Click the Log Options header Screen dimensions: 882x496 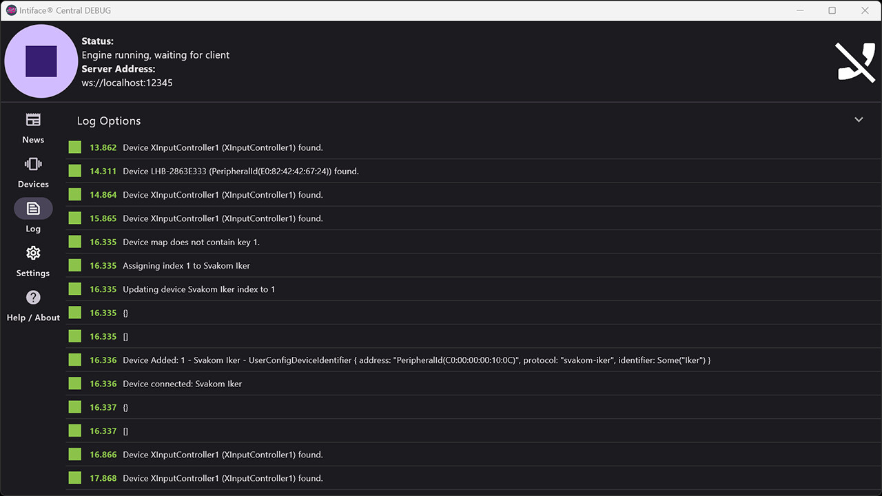coord(108,121)
